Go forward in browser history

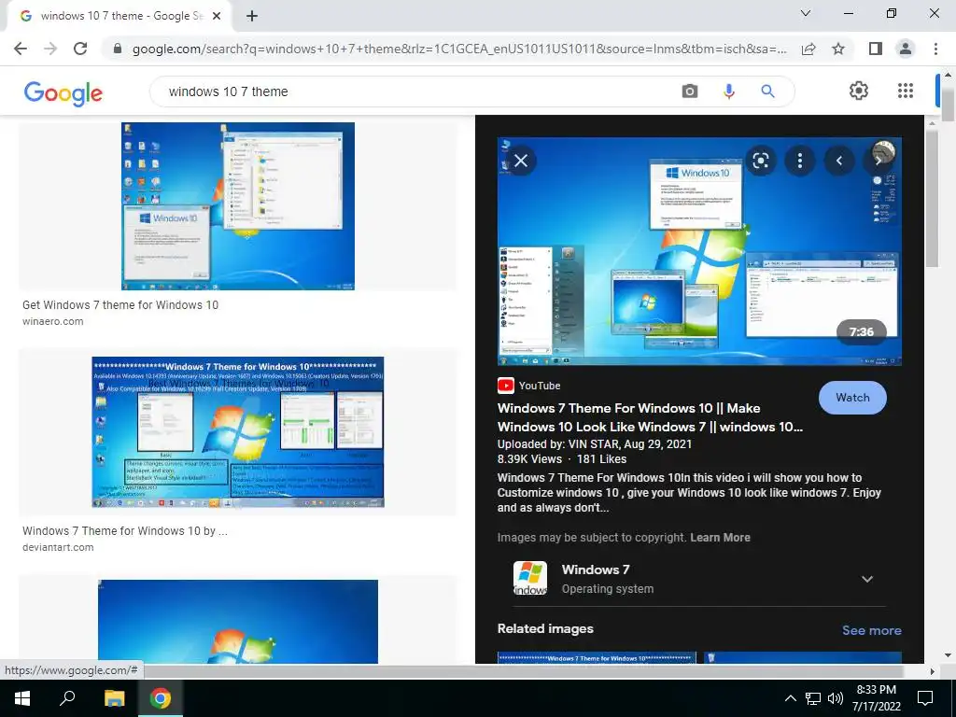(x=50, y=49)
